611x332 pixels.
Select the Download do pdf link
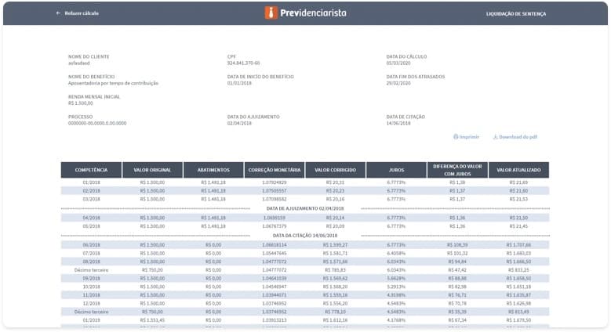(x=518, y=136)
